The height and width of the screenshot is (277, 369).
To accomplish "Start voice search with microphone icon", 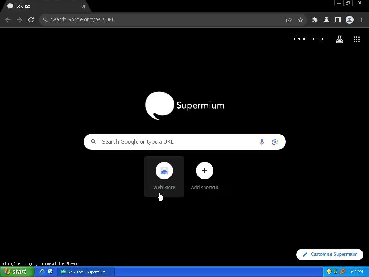I will pos(262,142).
